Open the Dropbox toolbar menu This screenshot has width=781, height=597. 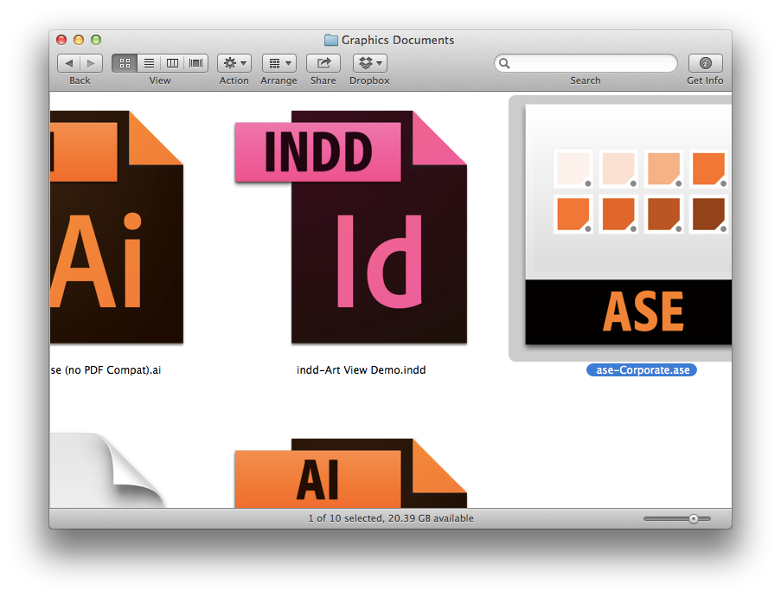[x=370, y=63]
